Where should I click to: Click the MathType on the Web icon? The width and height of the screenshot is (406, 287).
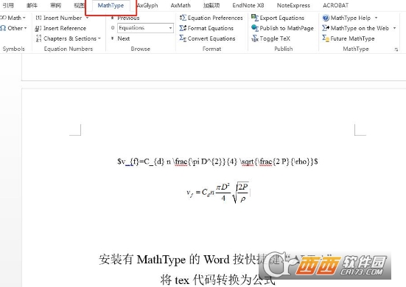326,28
